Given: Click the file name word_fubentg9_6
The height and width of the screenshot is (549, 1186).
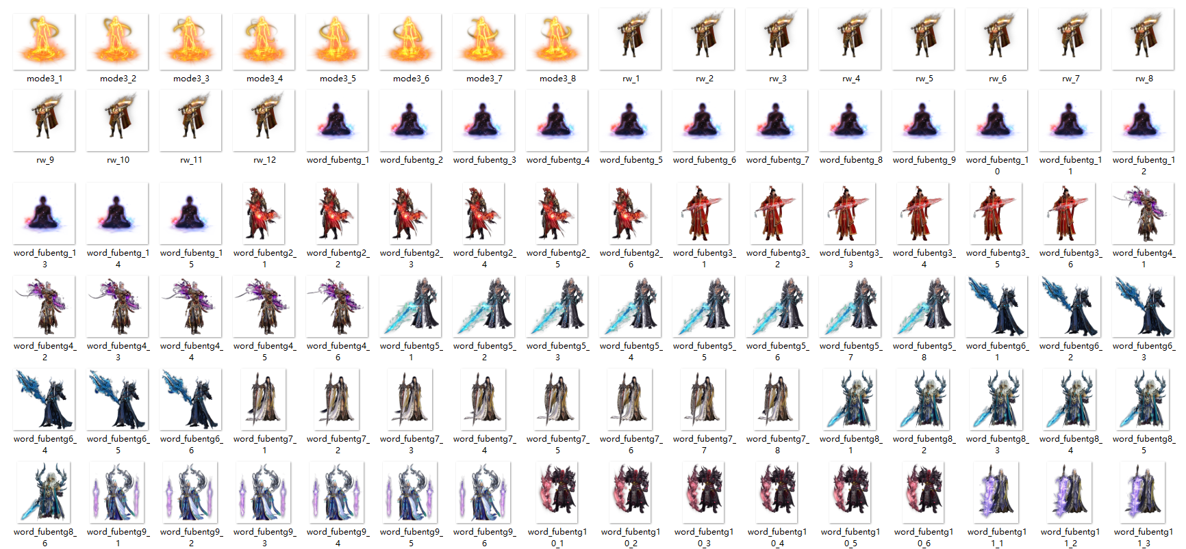Looking at the screenshot, I should pos(484,537).
